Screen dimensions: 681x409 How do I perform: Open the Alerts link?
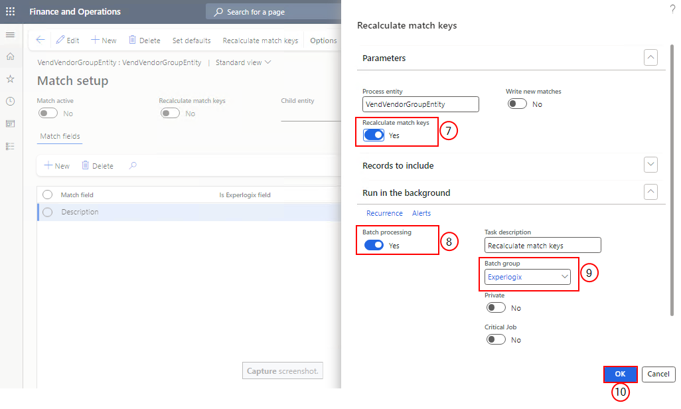click(421, 213)
